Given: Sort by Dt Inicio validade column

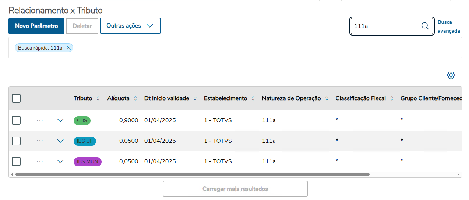Looking at the screenshot, I should [x=195, y=98].
